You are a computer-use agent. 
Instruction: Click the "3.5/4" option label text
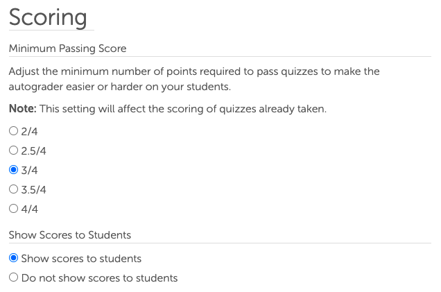(x=33, y=189)
